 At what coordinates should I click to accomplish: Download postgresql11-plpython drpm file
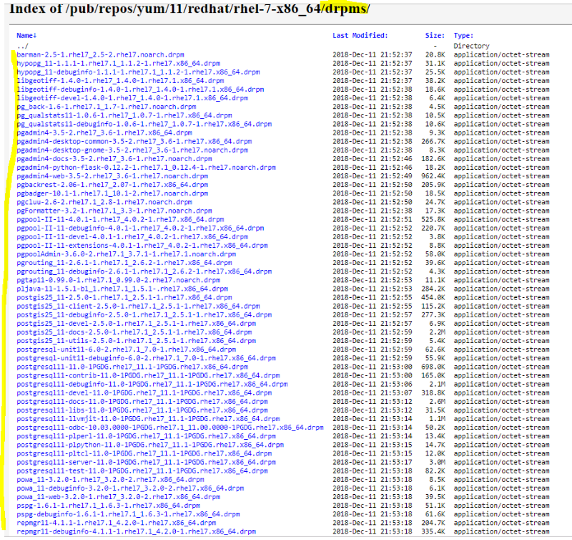click(x=151, y=445)
